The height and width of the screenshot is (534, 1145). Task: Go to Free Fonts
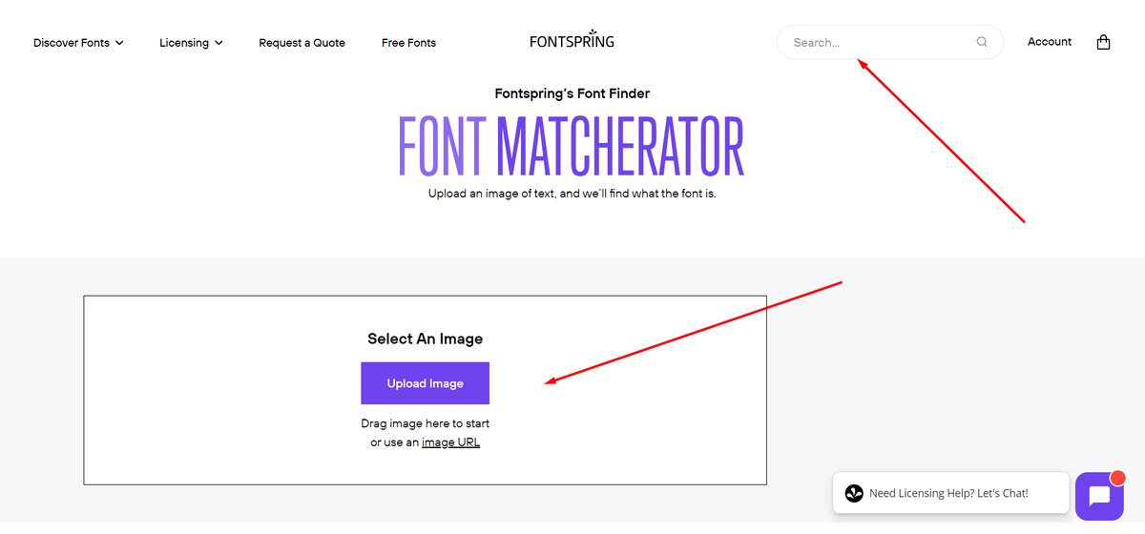(x=408, y=43)
